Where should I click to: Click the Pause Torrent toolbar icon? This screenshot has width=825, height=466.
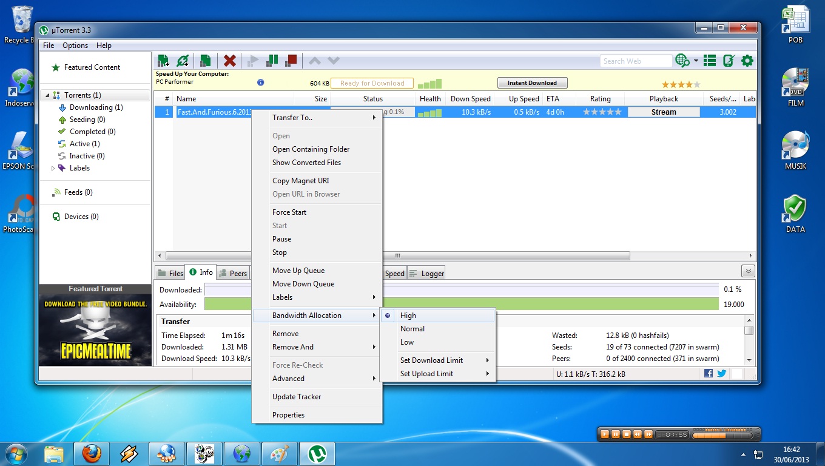pyautogui.click(x=272, y=61)
